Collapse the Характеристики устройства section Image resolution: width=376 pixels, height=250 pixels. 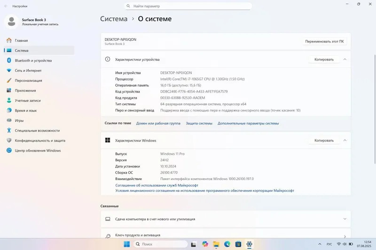pyautogui.click(x=345, y=59)
